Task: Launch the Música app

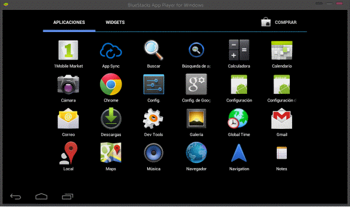Action: coord(154,153)
